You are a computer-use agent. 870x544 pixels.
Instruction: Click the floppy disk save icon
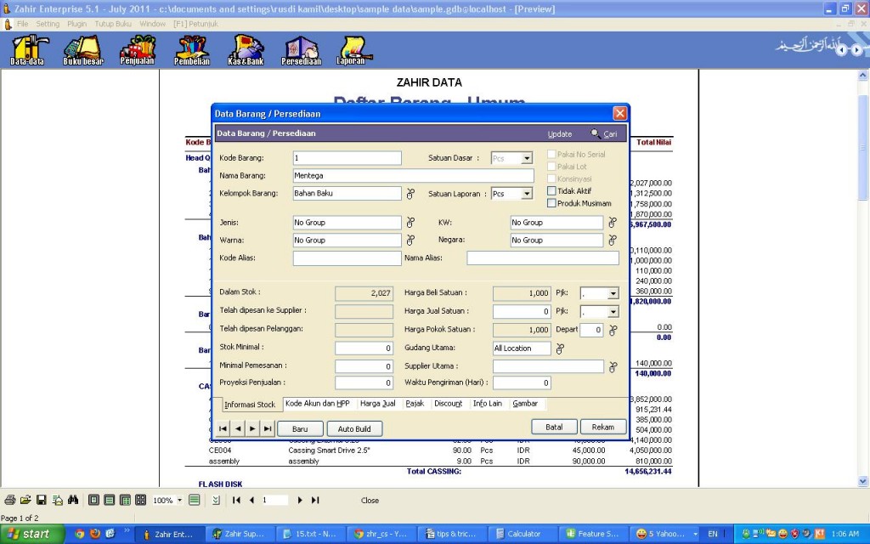[41, 500]
